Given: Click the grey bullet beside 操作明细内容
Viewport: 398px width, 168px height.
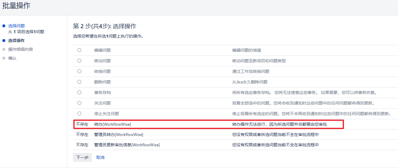Looking at the screenshot, I should coord(4,49).
